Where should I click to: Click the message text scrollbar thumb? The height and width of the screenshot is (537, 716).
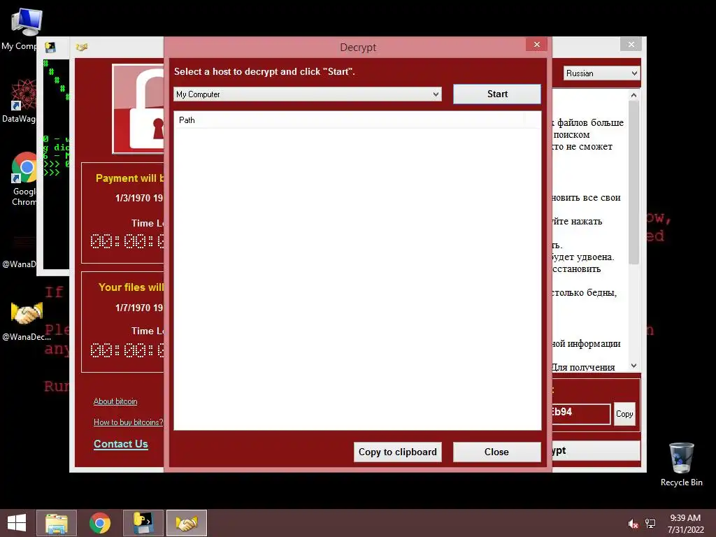(x=633, y=182)
